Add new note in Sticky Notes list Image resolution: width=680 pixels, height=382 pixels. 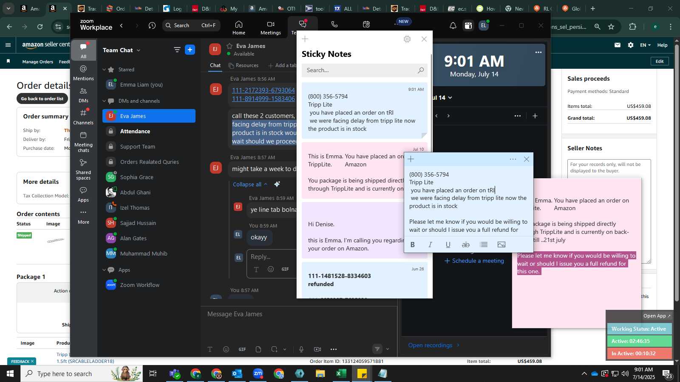pos(305,39)
